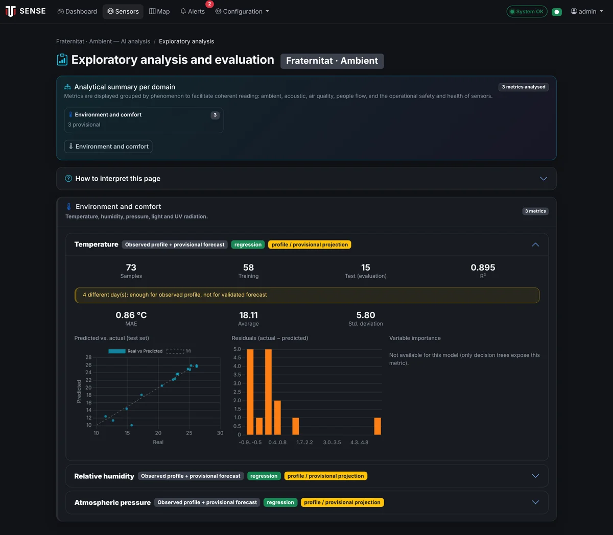Click the thermometer icon in Environment section header
Viewport: 613px width, 535px height.
[69, 207]
